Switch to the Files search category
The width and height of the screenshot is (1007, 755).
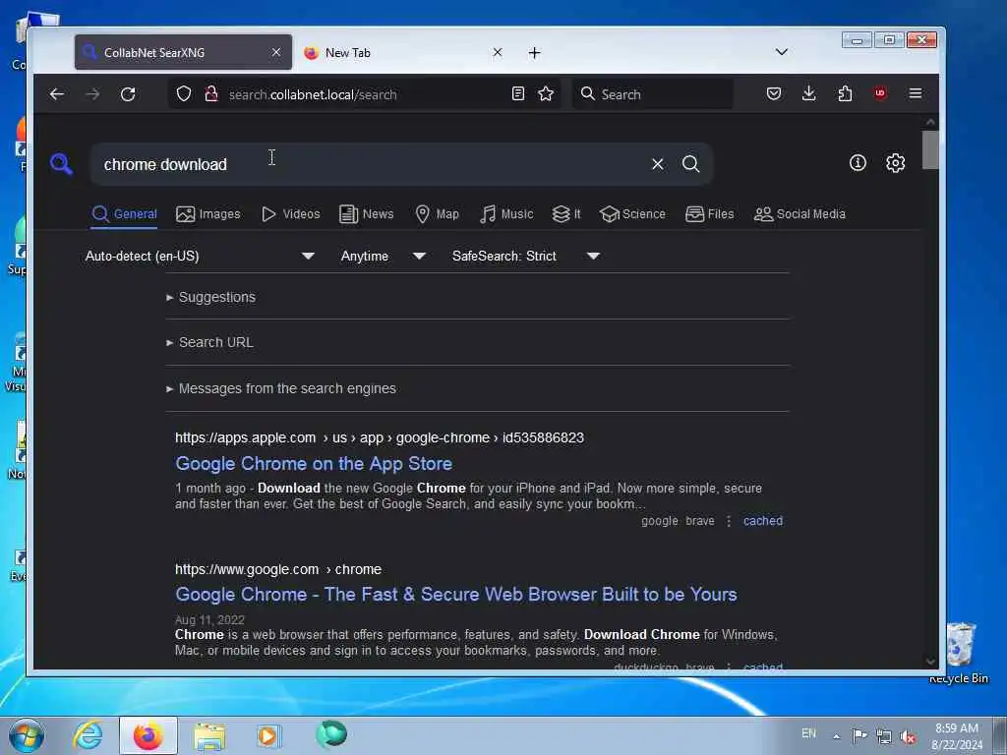point(710,213)
